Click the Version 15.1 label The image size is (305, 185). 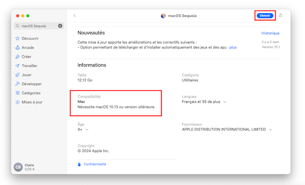(x=271, y=47)
